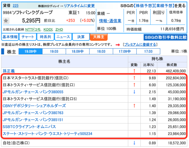Select the 18.03 period tab

(x=101, y=52)
